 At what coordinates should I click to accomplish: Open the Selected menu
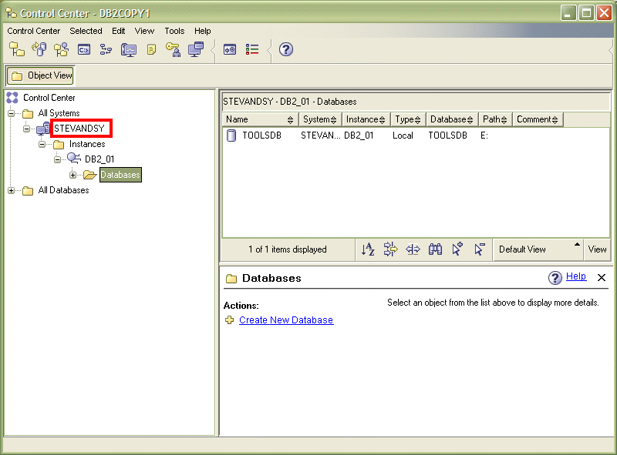click(x=86, y=31)
